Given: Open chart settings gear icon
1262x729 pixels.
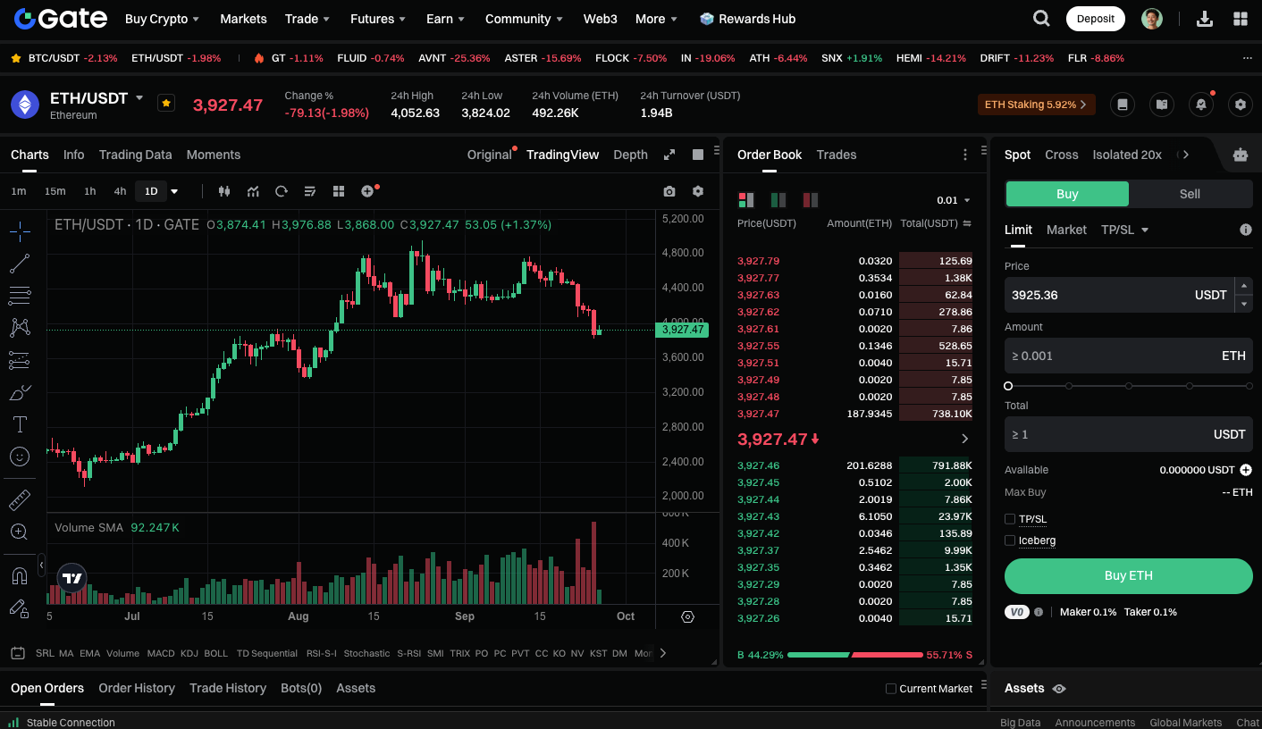Looking at the screenshot, I should (698, 191).
